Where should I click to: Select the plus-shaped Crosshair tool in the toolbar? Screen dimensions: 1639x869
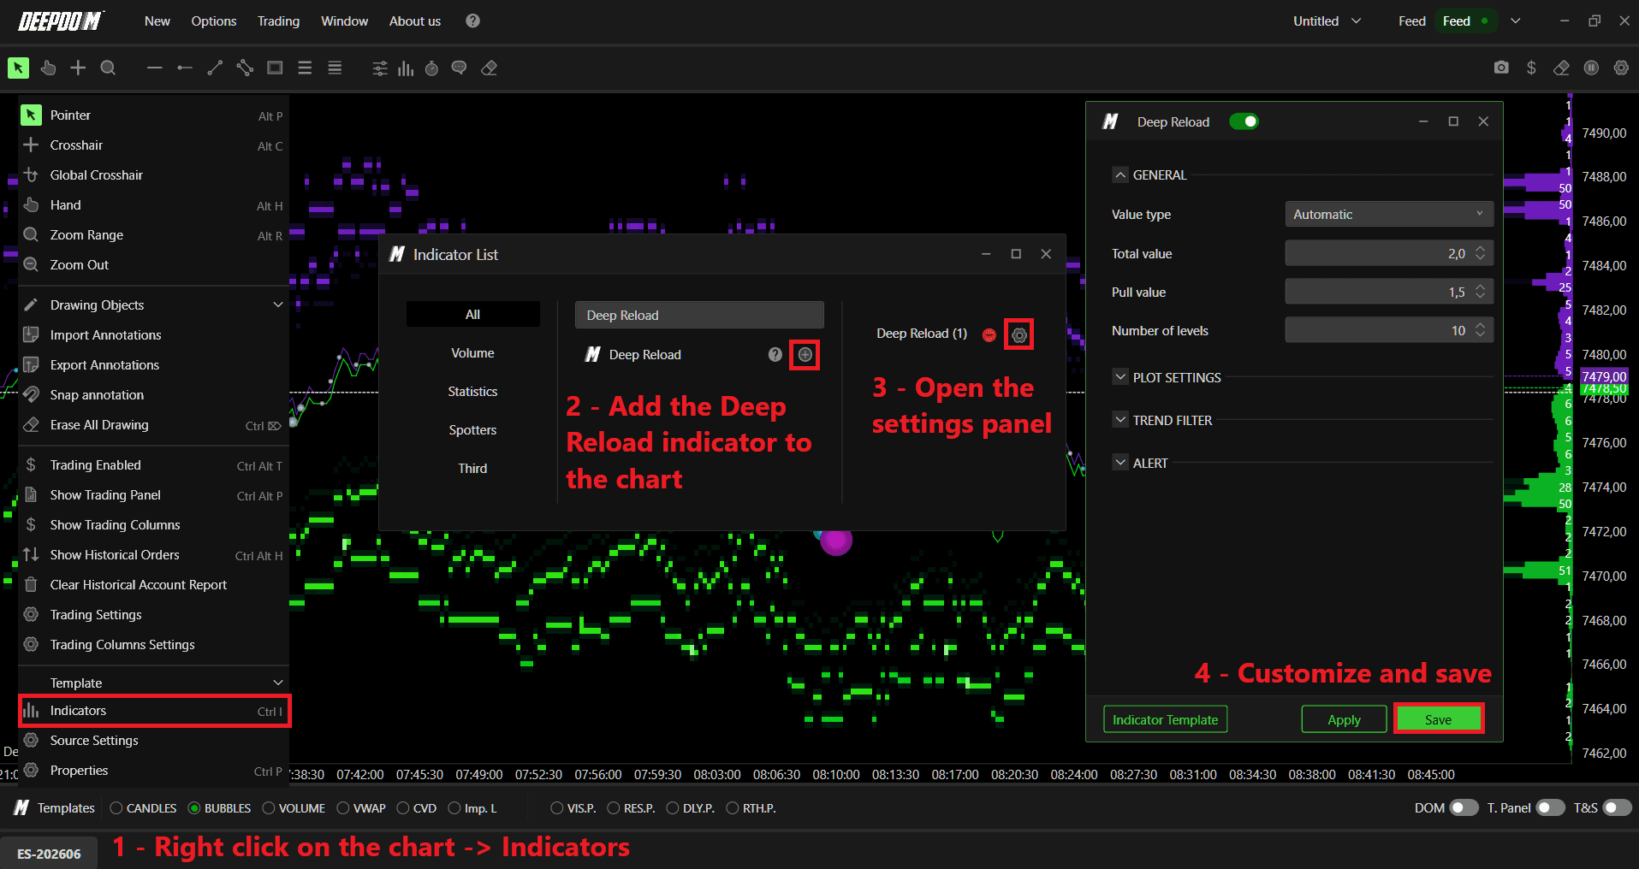(x=78, y=68)
